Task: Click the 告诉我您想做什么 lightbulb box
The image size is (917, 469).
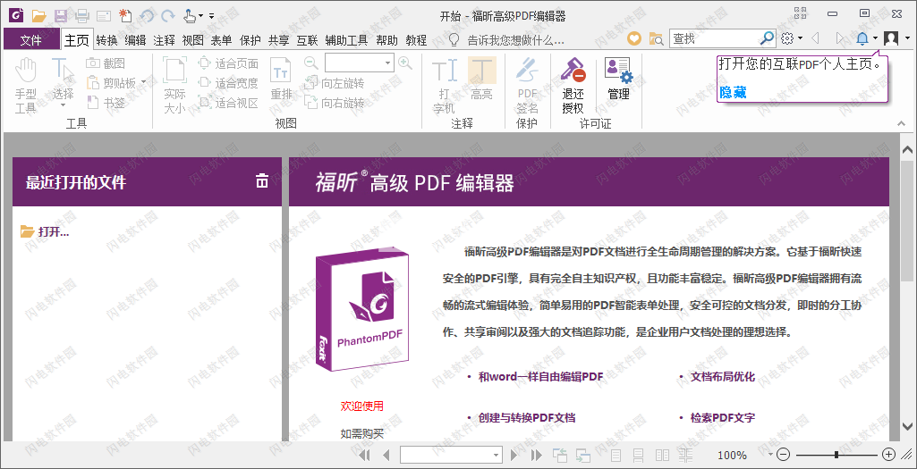Action: coord(506,39)
